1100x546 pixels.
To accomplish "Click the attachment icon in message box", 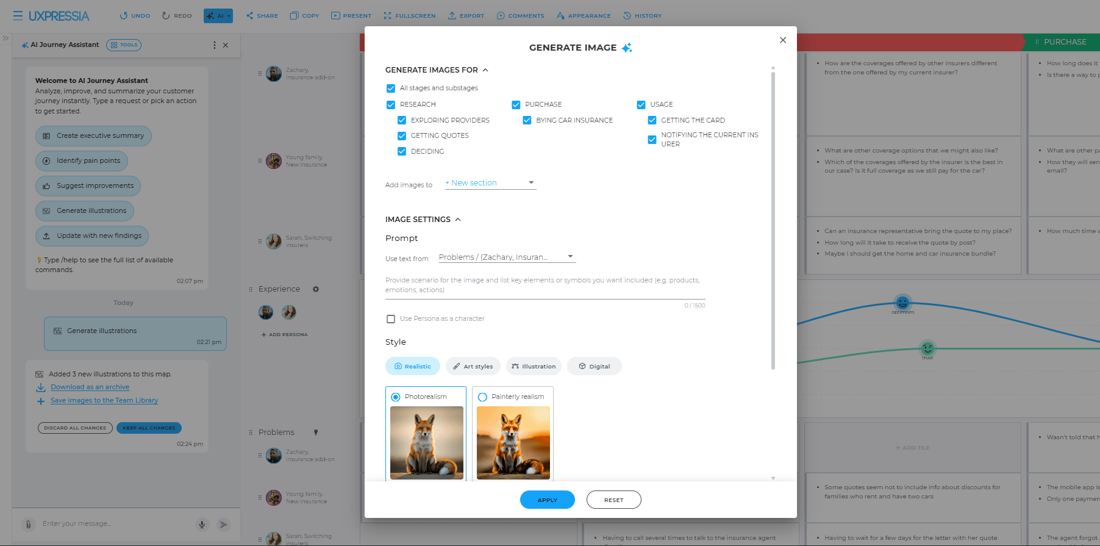I will [28, 524].
